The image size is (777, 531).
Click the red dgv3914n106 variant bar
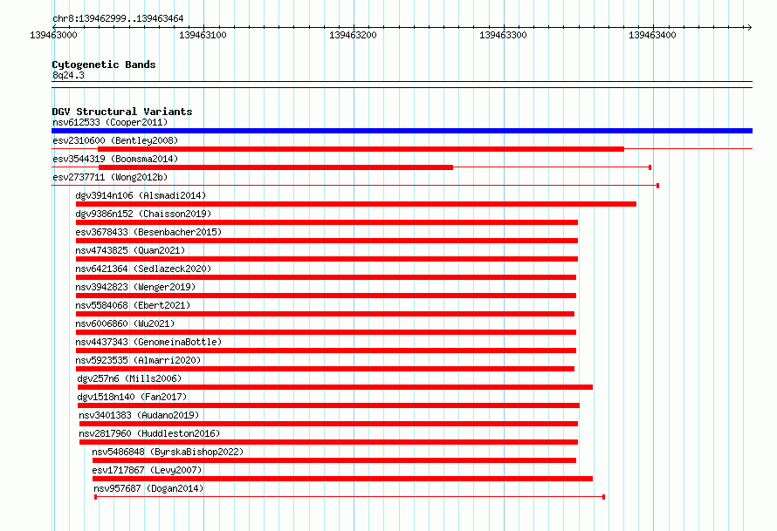(x=356, y=204)
